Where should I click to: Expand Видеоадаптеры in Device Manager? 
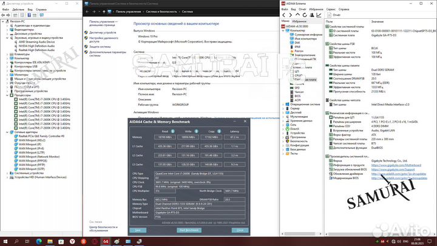(7, 30)
